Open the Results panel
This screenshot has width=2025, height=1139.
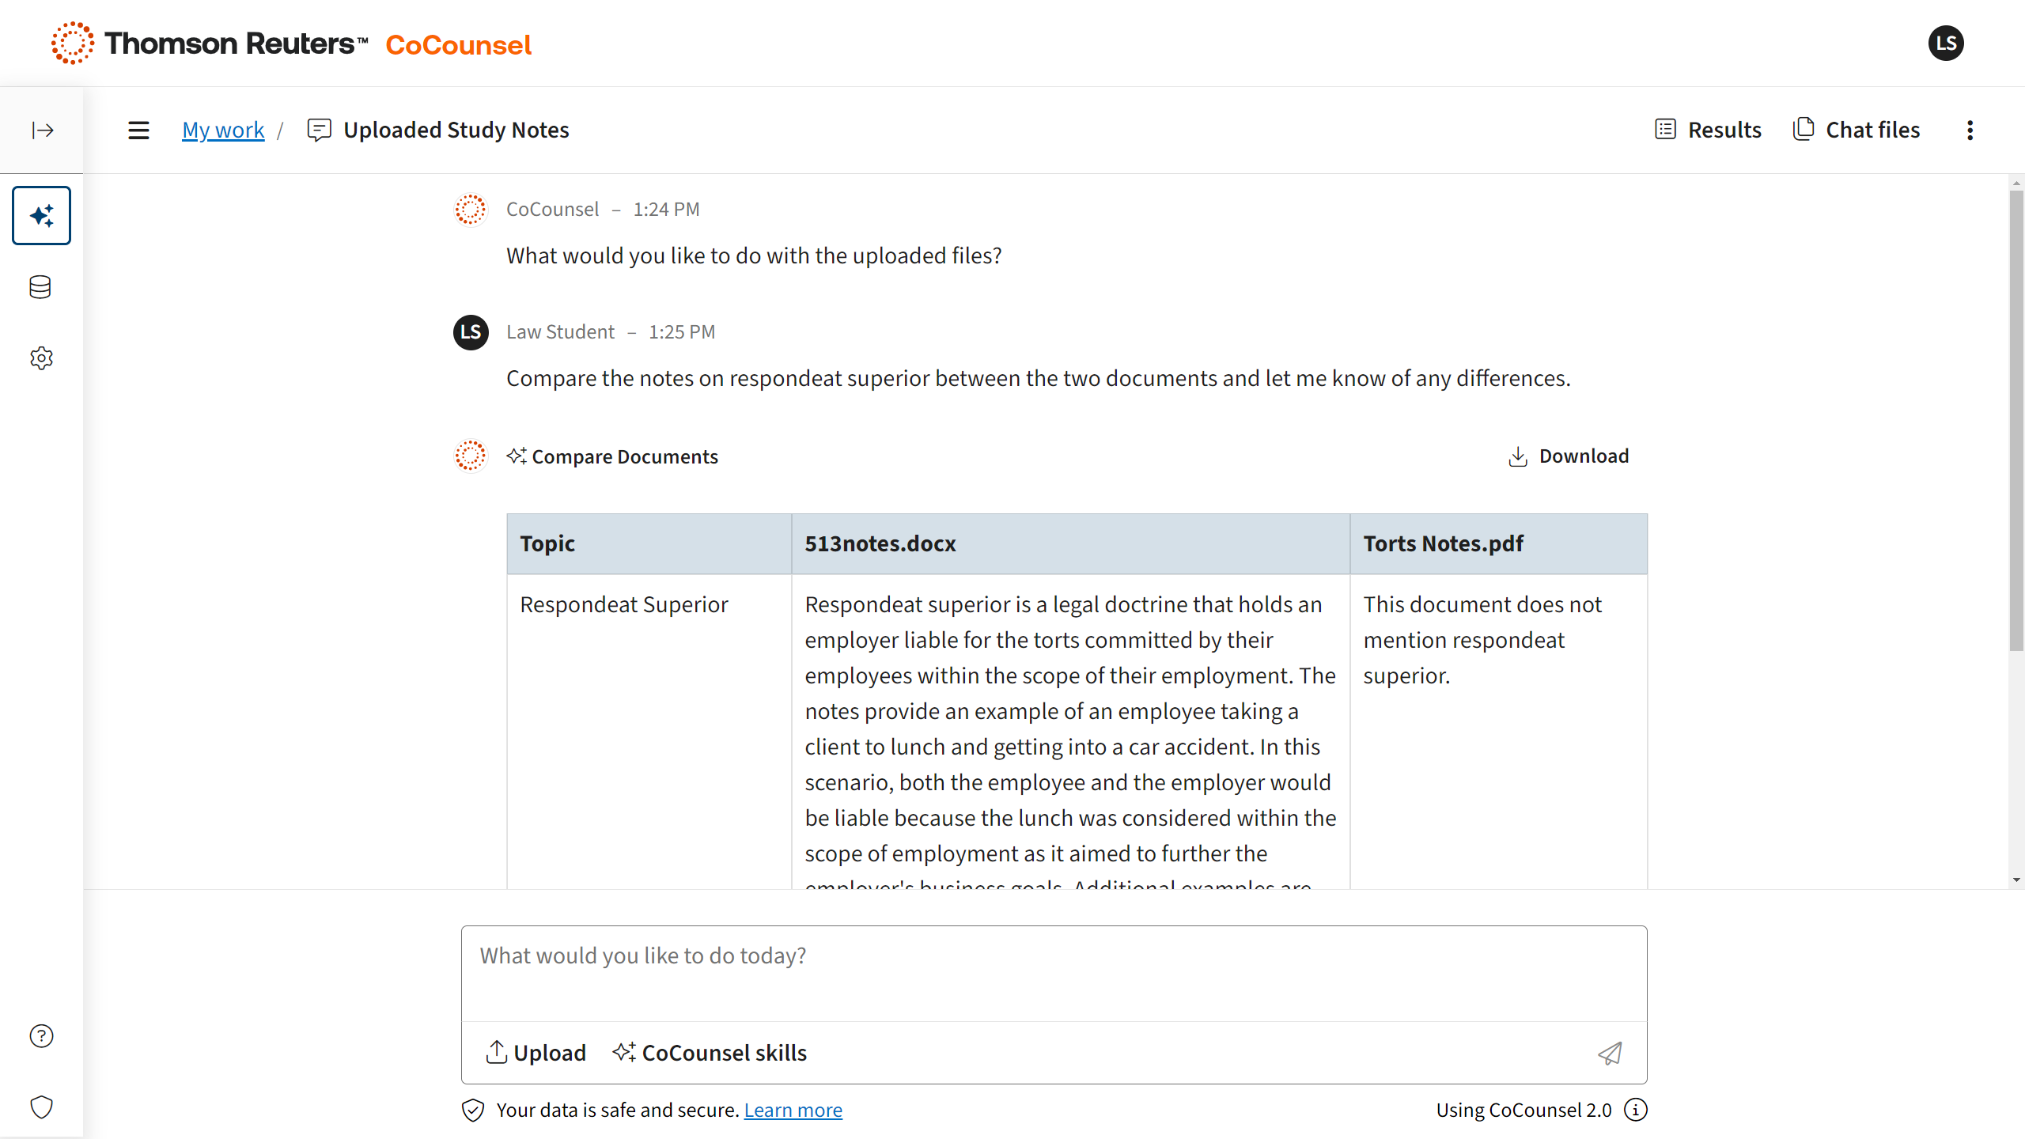point(1709,130)
